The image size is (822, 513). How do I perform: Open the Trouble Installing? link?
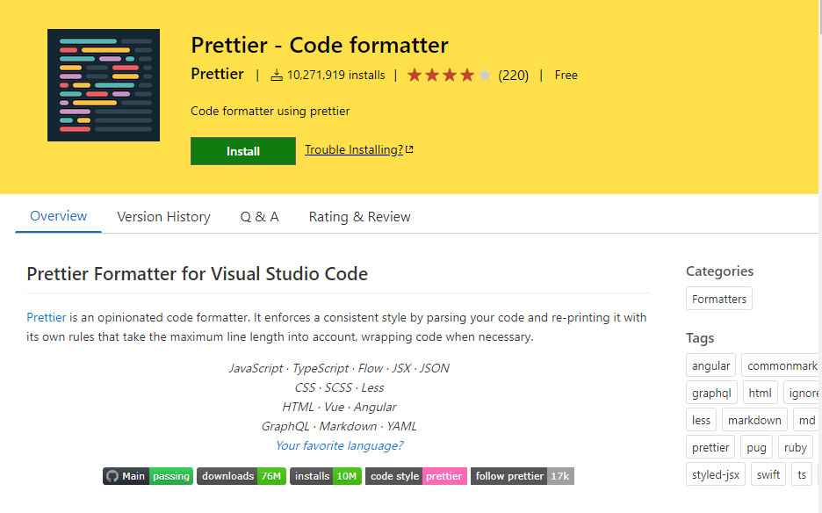point(354,150)
